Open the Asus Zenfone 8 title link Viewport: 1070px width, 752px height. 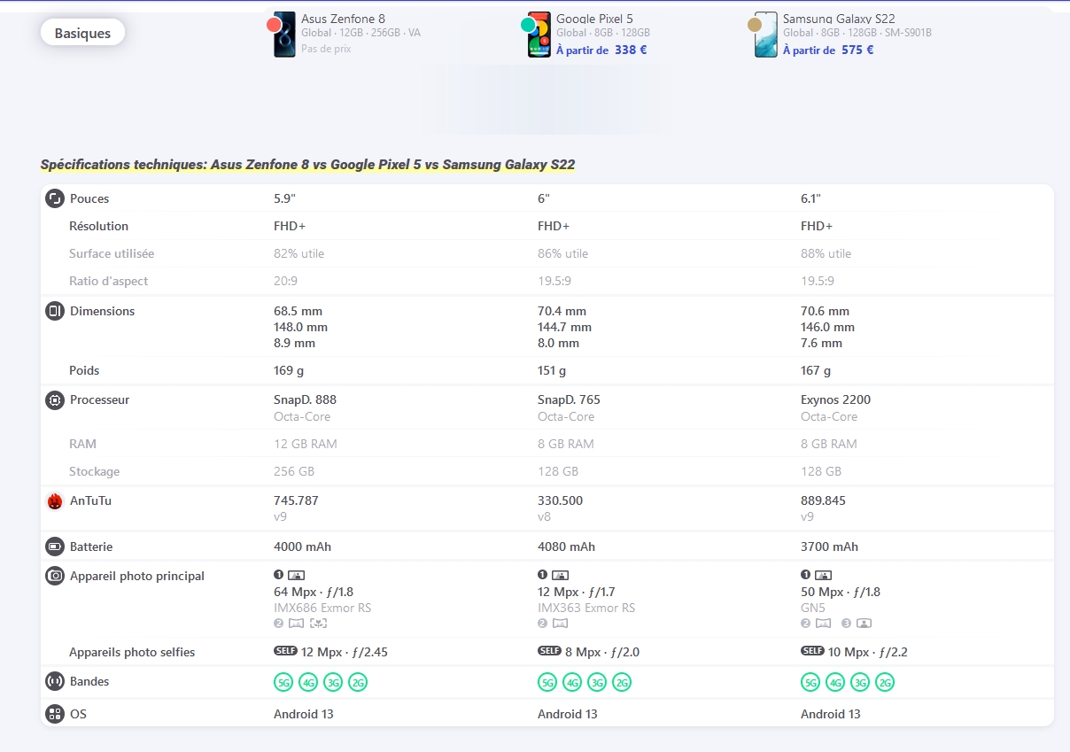tap(343, 19)
